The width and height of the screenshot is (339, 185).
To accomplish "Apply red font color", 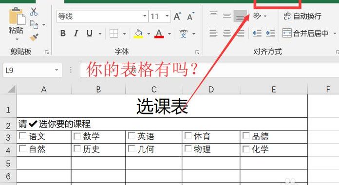I will [159, 34].
